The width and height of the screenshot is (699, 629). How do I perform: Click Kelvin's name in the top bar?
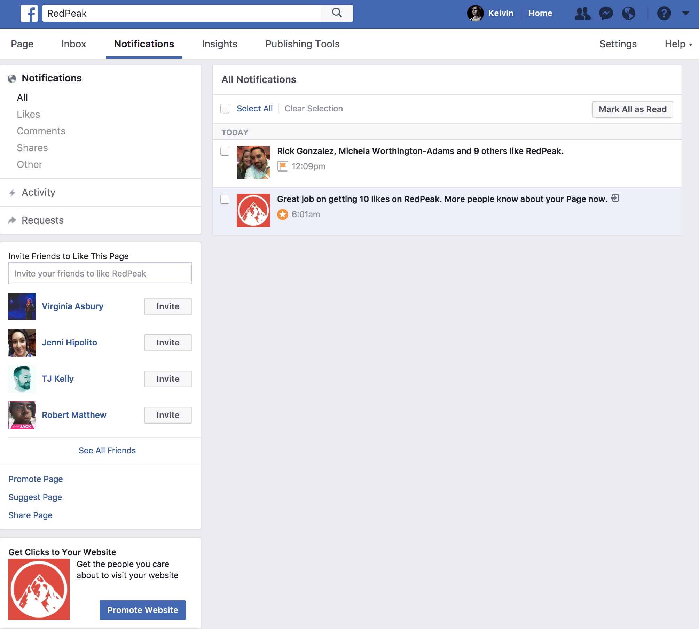coord(501,13)
